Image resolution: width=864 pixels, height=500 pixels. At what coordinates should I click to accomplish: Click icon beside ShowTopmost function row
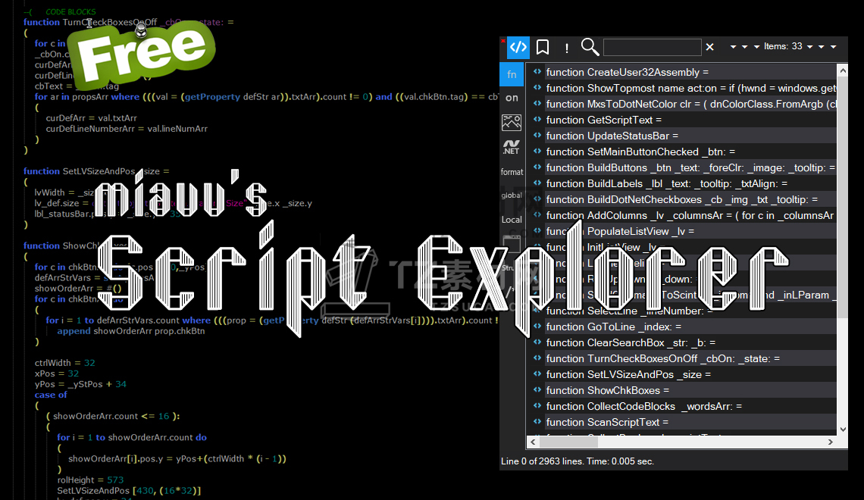[x=537, y=88]
